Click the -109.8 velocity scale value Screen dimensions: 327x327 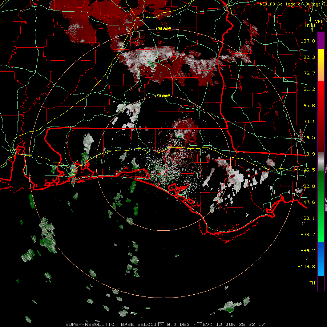[x=306, y=266]
